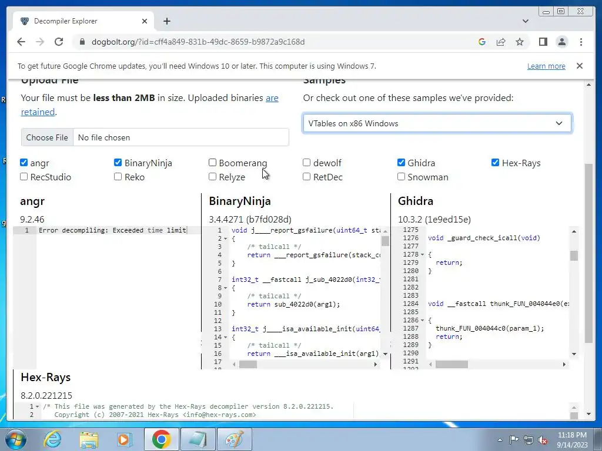
Task: Enable the RetDec decompiler
Action: tap(306, 176)
